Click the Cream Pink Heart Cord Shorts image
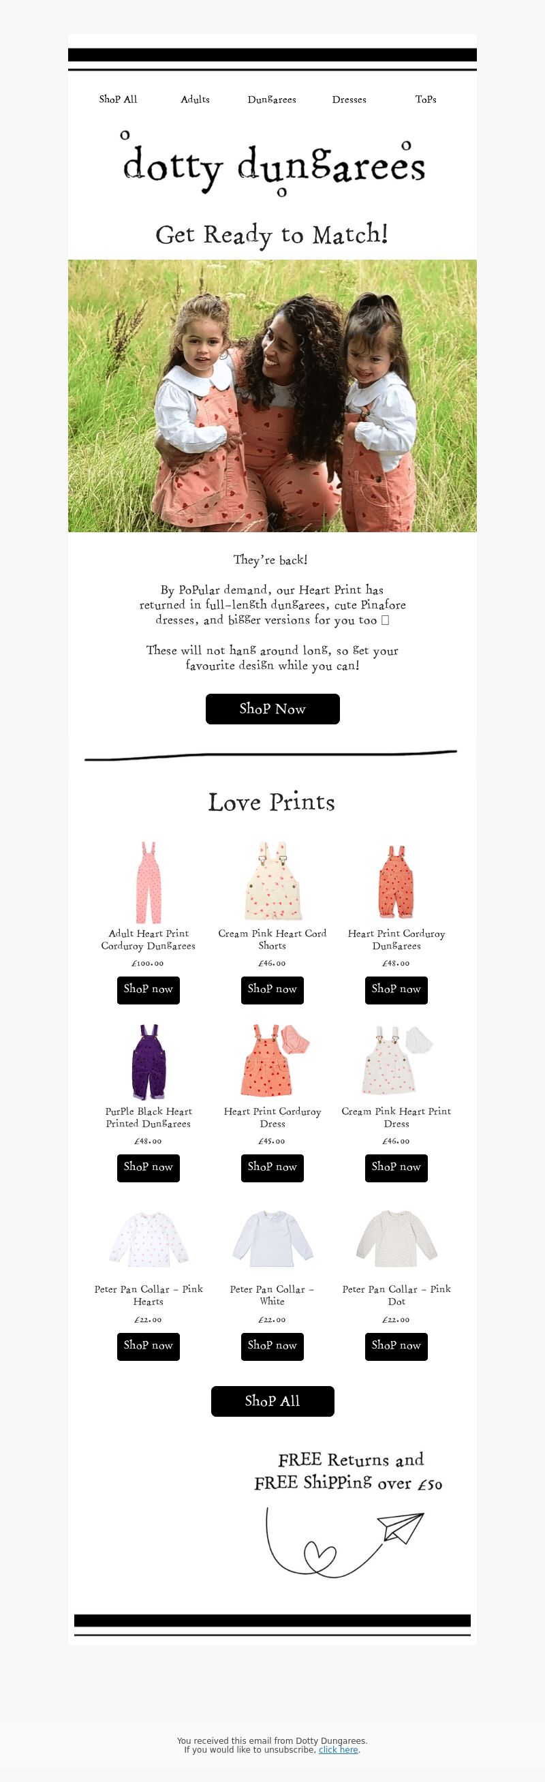Screen dimensions: 545x1782 pyautogui.click(x=272, y=881)
